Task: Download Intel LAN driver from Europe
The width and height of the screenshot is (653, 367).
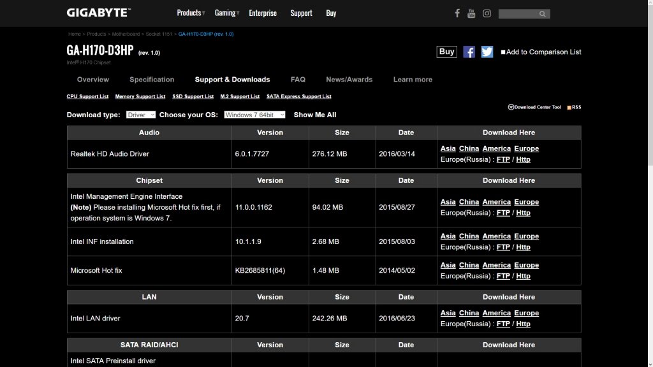Action: [526, 313]
